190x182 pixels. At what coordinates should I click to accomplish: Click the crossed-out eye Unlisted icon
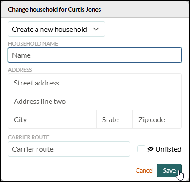[150, 149]
